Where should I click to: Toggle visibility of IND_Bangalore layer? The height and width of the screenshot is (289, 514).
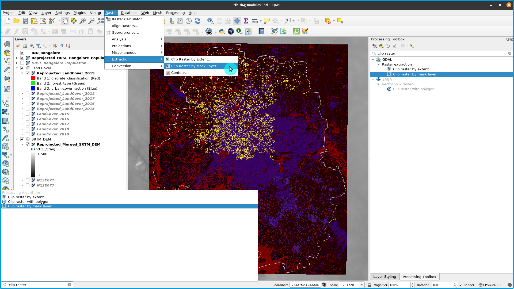click(22, 52)
